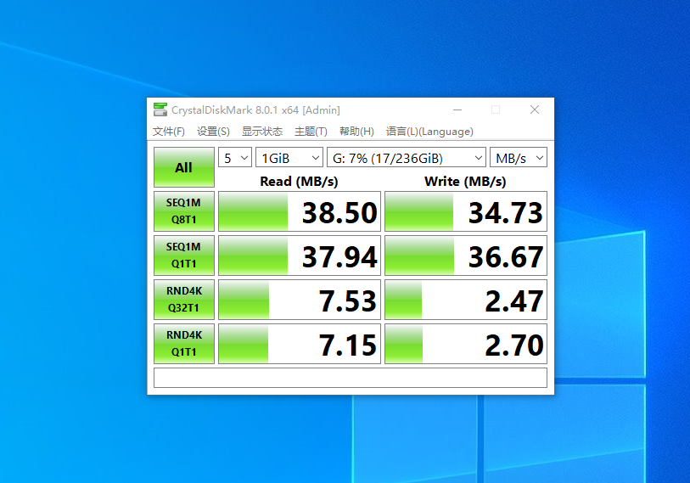The image size is (690, 483).
Task: Click the 36.67 SEQ1M Q1T1 write result
Action: [x=466, y=256]
